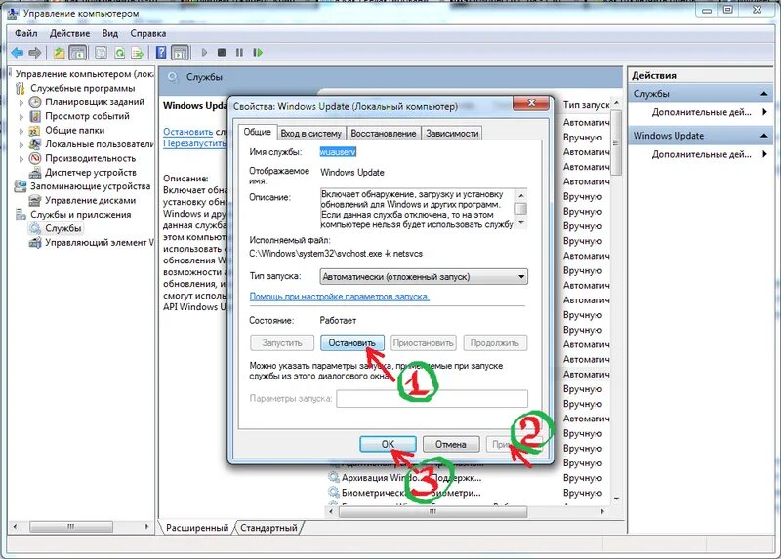
Task: Expand the Просмотр событий tree node
Action: pyautogui.click(x=21, y=117)
